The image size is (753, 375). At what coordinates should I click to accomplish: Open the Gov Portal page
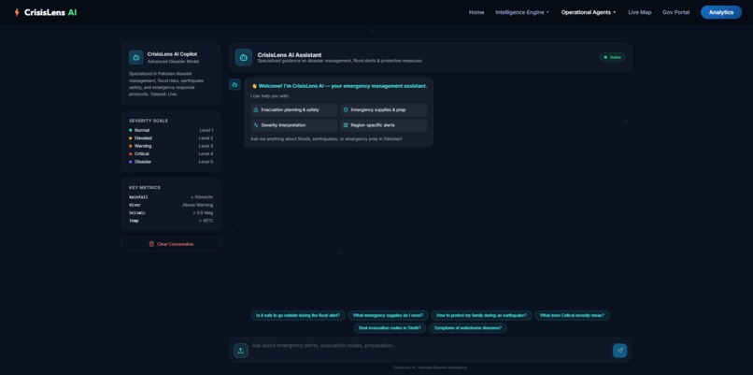675,12
